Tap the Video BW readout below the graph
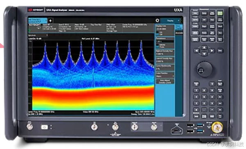246x149 pixels. (x=90, y=112)
